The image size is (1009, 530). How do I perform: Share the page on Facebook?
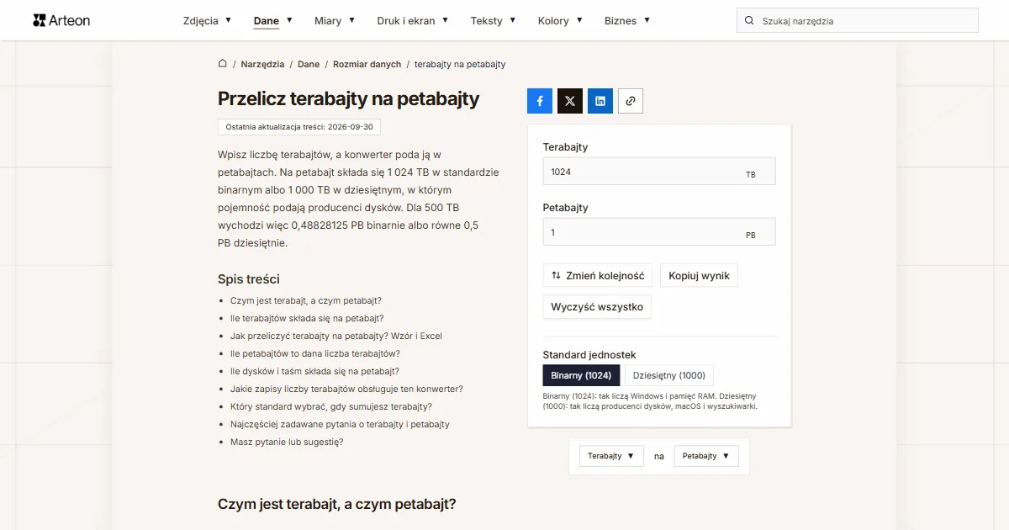[540, 101]
